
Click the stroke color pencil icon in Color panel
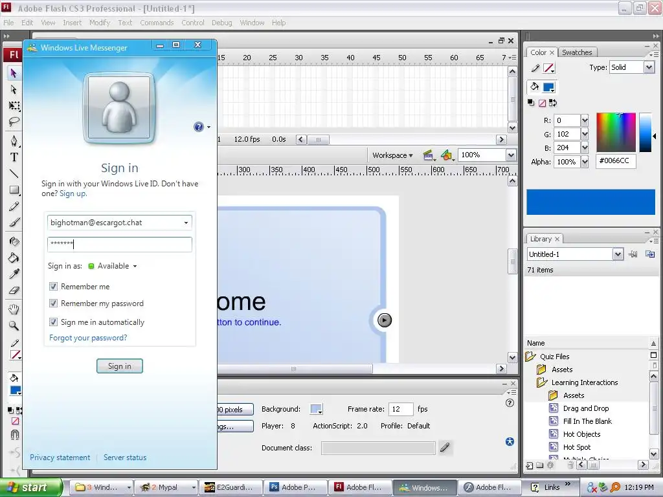(535, 68)
